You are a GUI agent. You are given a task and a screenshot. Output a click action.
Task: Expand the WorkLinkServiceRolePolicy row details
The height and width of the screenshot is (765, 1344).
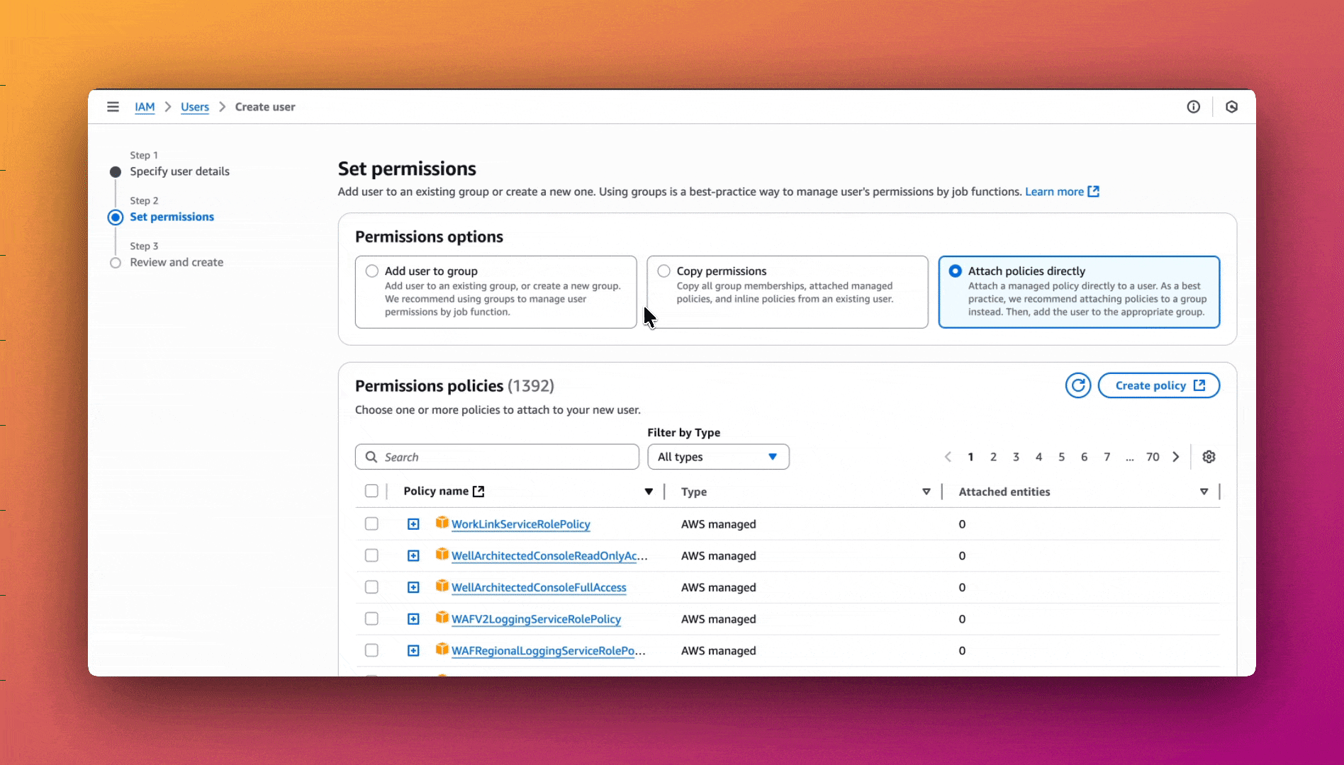pyautogui.click(x=413, y=524)
